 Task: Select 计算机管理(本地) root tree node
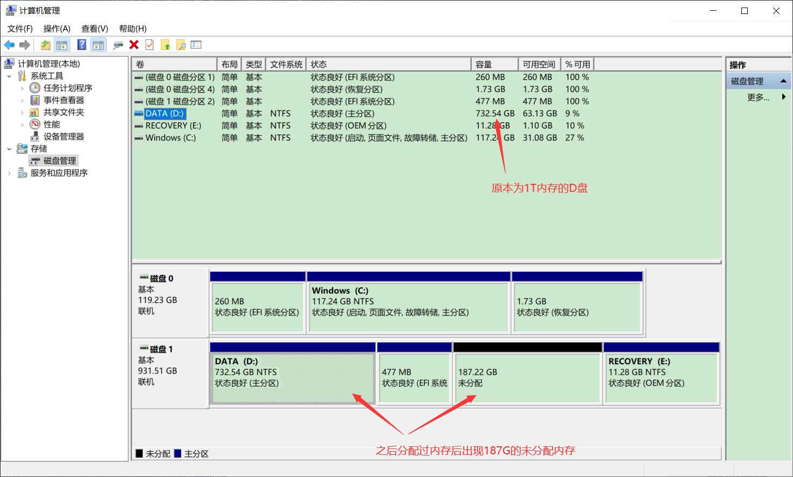49,64
